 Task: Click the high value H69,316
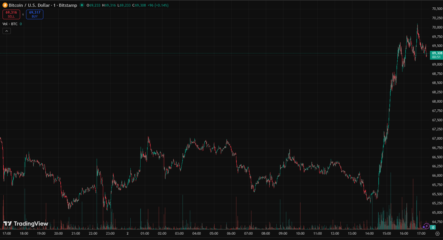pos(109,5)
